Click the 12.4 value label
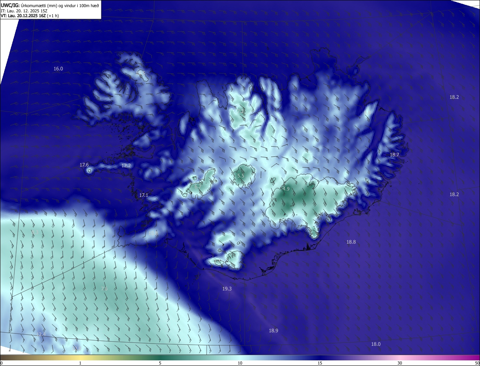480x366 pixels. pos(41,334)
